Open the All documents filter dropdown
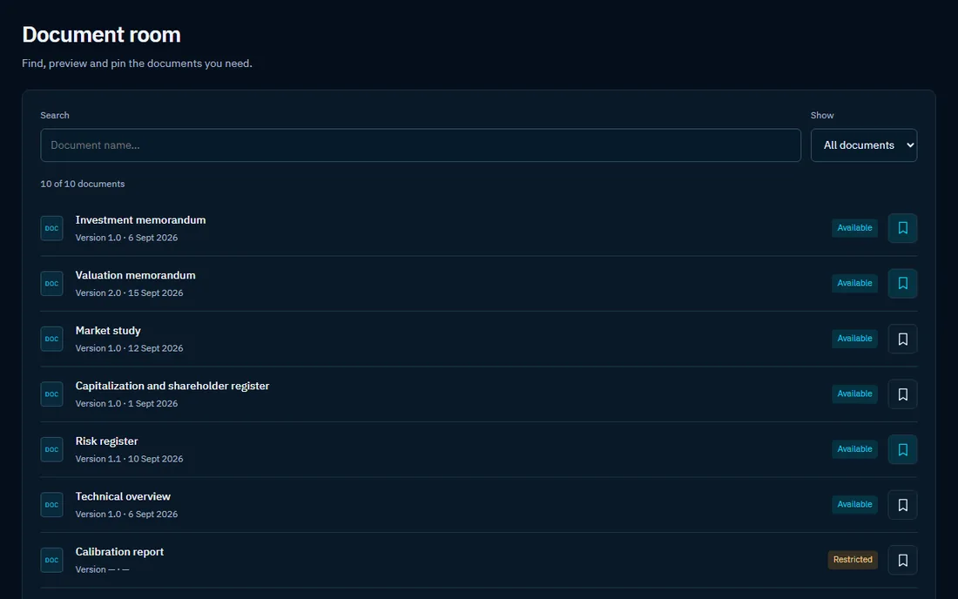 coord(863,145)
